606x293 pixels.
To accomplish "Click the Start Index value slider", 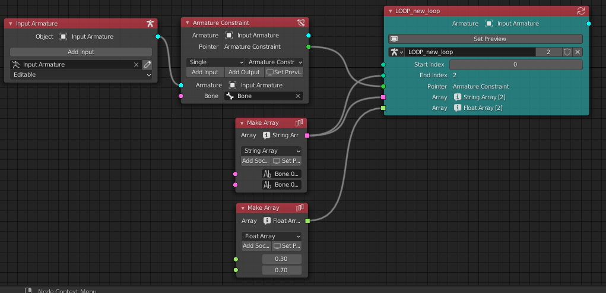I will coord(516,65).
